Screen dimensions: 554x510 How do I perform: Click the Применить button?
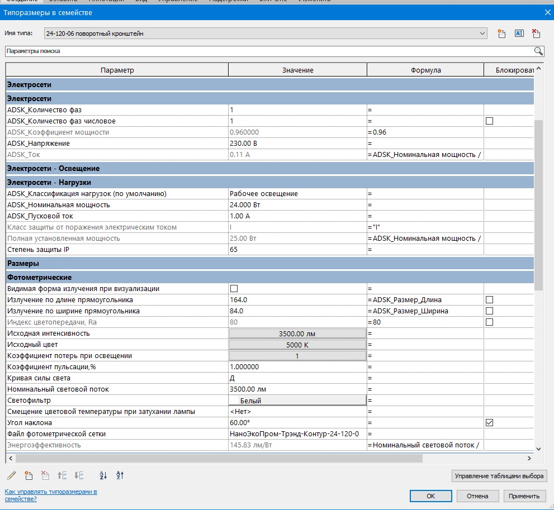(524, 496)
